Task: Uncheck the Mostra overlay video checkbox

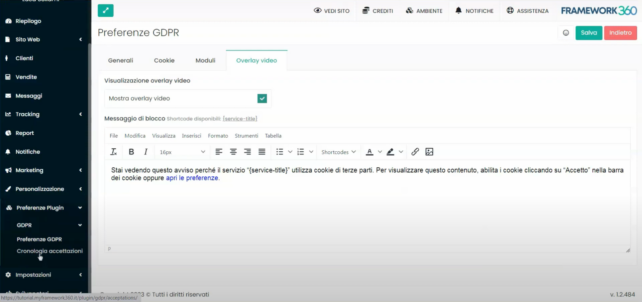Action: coord(262,99)
